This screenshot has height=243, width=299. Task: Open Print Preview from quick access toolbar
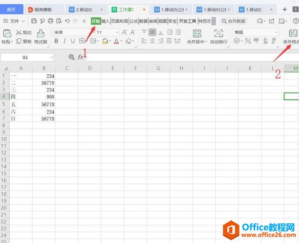[59, 21]
